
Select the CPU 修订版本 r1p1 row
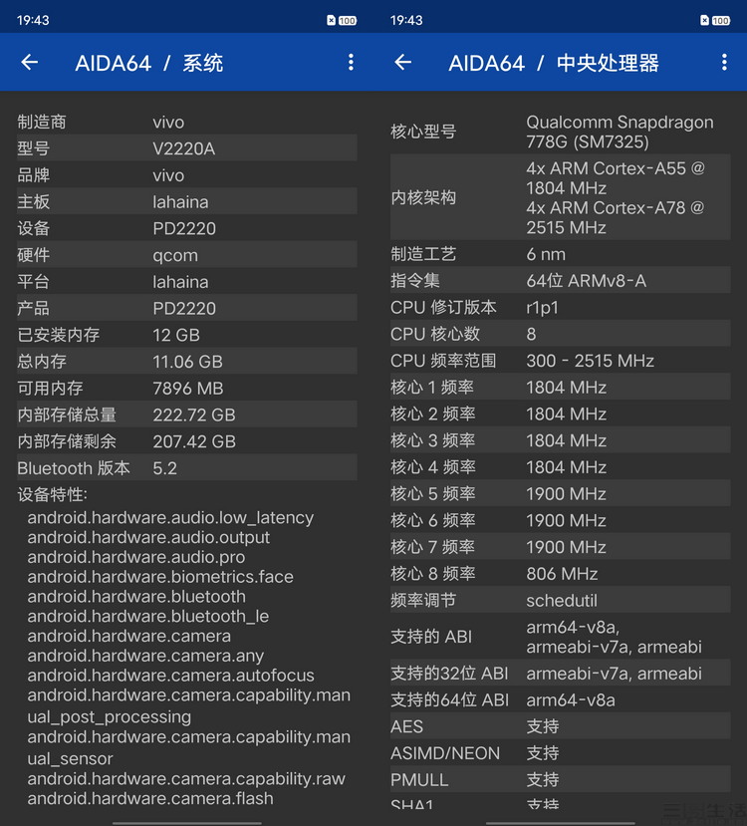point(560,307)
